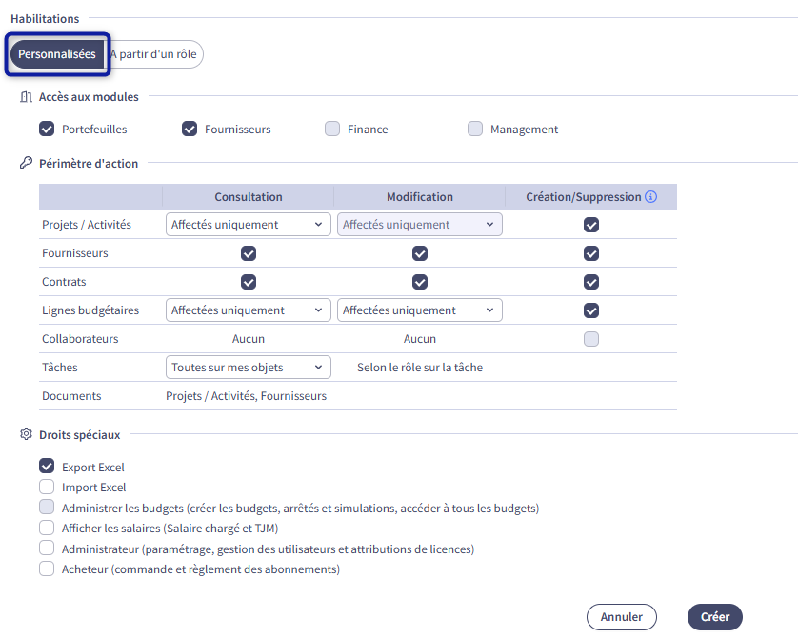This screenshot has width=798, height=639.
Task: Toggle Fournisseurs row Création/Suppression checkbox
Action: point(591,253)
